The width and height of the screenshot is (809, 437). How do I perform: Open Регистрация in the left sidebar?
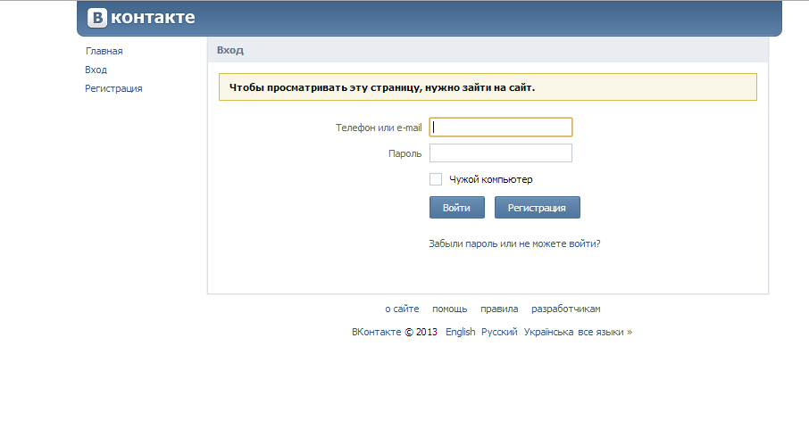(113, 88)
